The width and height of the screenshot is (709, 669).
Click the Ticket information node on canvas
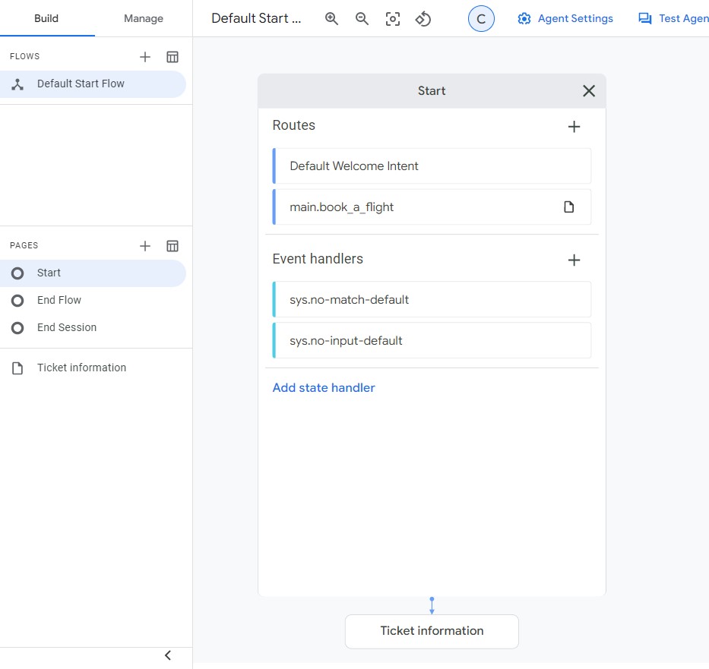pos(432,631)
